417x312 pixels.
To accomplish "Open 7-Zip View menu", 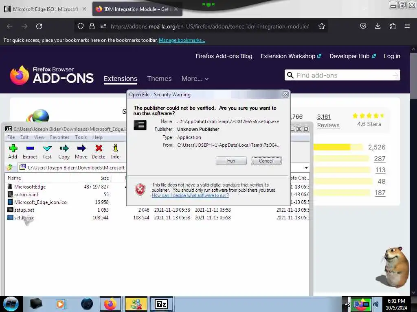I will click(x=39, y=137).
